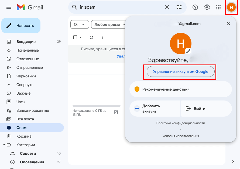The image size is (240, 169).
Task: Open the 'От' sender filter dropdown
Action: [80, 24]
